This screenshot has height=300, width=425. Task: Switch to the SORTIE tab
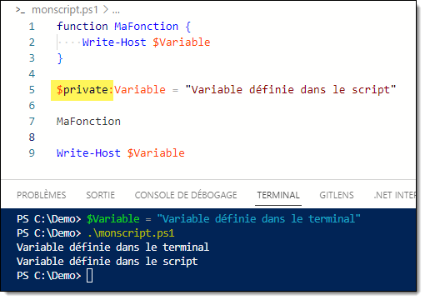100,195
